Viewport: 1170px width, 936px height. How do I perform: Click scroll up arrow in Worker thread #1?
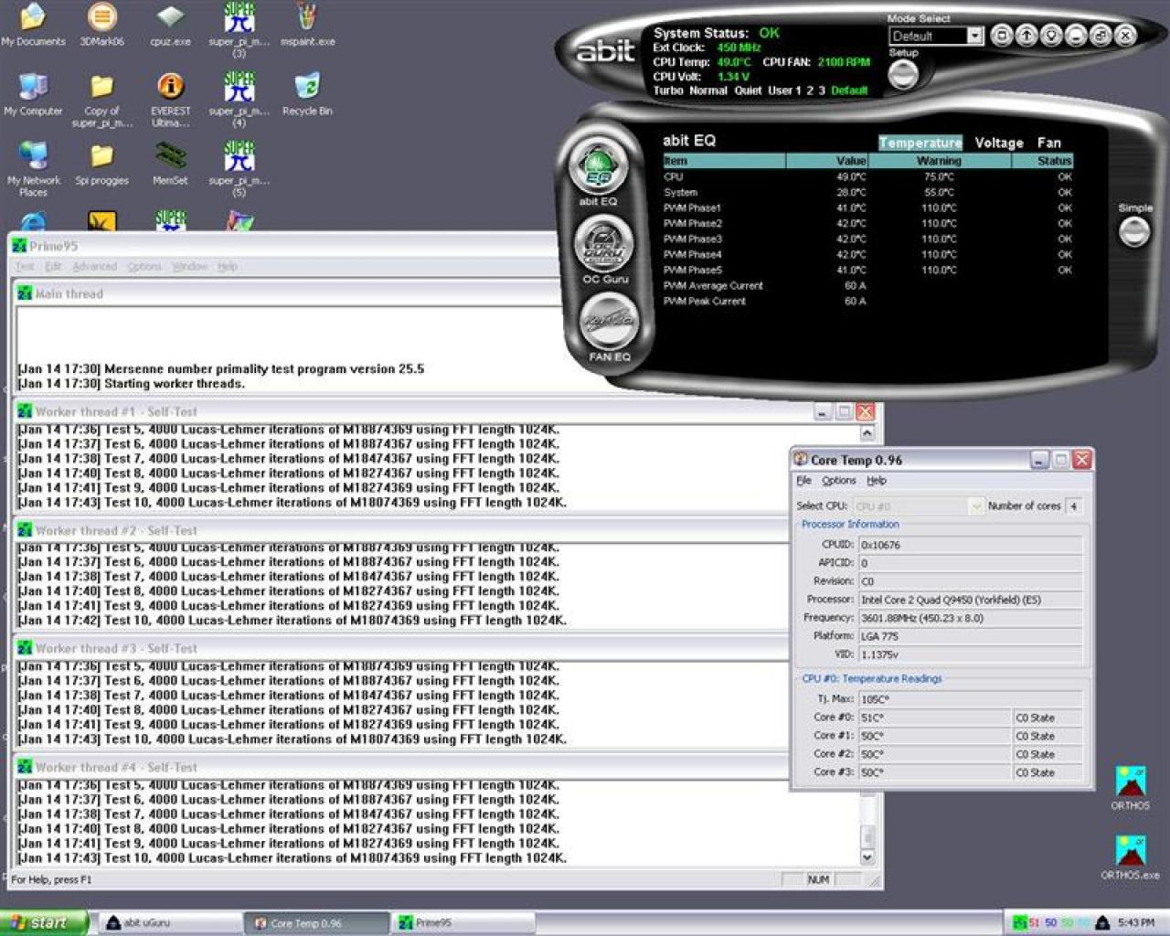(867, 433)
